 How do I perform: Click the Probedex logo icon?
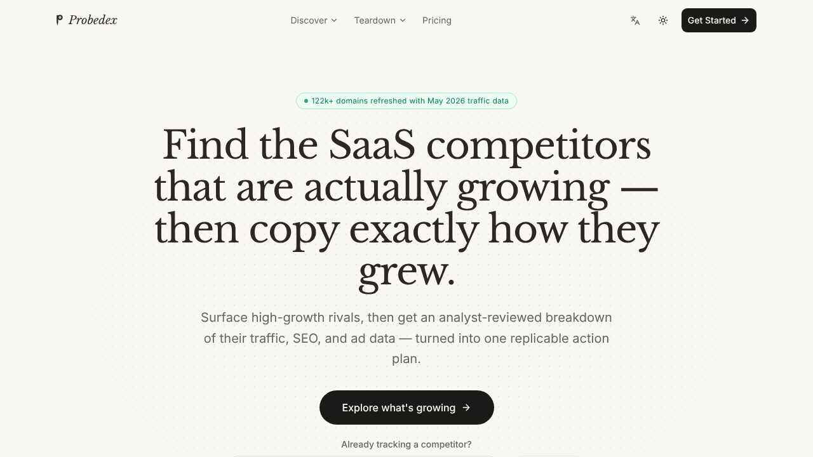coord(60,20)
